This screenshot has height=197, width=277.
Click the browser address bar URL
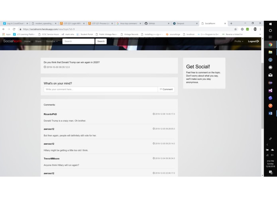[x=49, y=29]
